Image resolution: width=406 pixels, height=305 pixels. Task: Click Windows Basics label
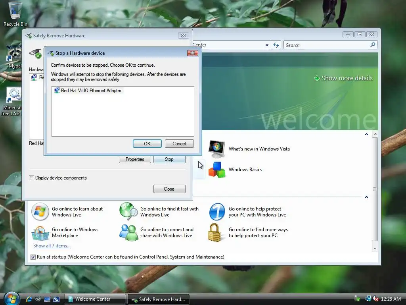(x=245, y=170)
